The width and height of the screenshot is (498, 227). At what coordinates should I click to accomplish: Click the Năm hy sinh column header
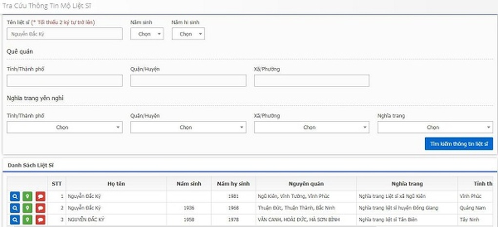(x=233, y=184)
